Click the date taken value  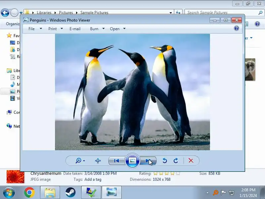tap(100, 173)
